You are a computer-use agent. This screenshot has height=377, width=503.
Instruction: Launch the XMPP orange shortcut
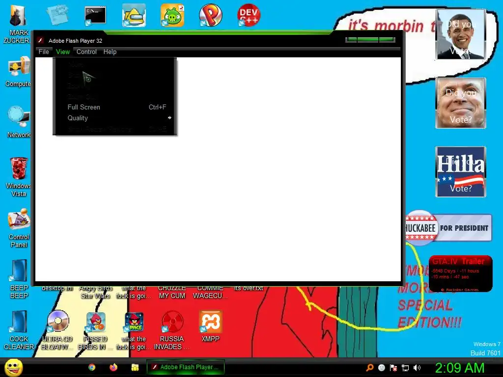click(x=210, y=326)
